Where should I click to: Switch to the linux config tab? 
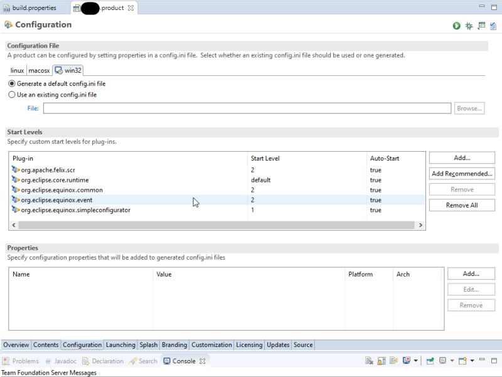pyautogui.click(x=18, y=70)
